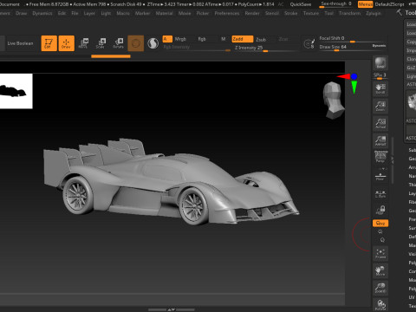416x312 pixels.
Task: Toggle XYZ rotation mode
Action: click(380, 223)
